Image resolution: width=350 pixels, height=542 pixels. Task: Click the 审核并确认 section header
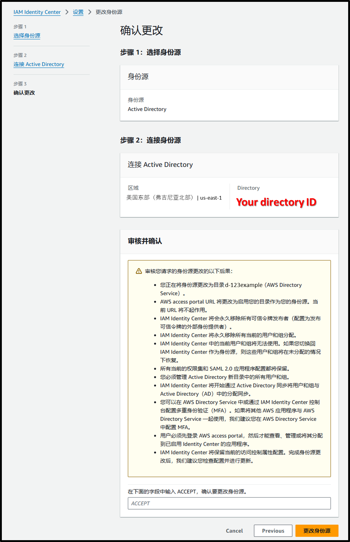[x=145, y=241]
